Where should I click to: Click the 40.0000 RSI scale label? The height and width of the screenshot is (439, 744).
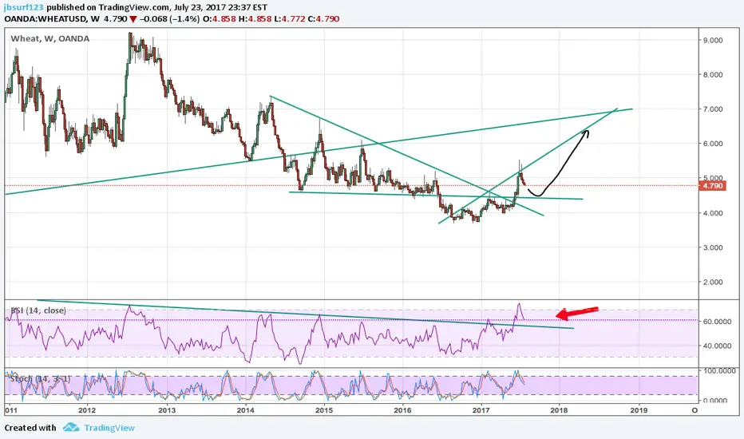point(717,346)
